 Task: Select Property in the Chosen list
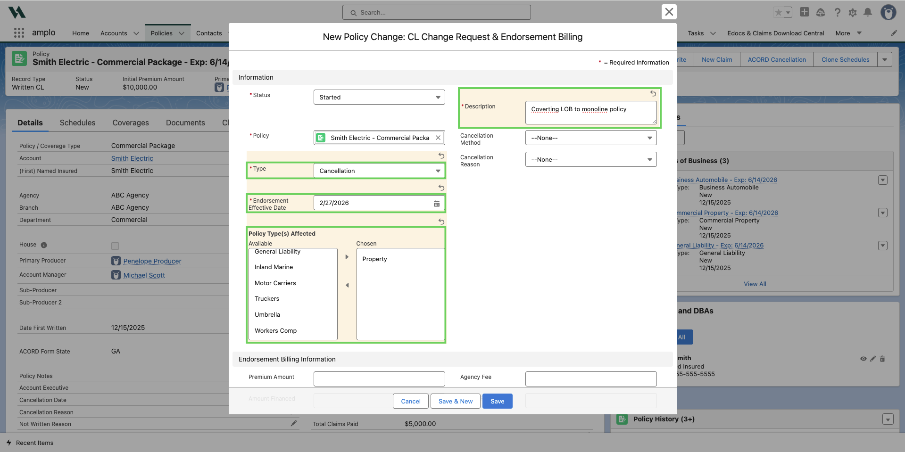[x=400, y=259]
